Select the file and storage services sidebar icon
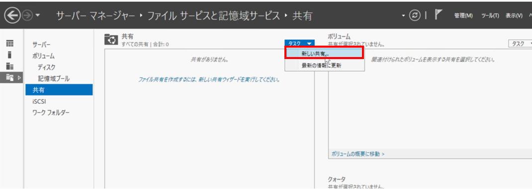This screenshot has height=189, width=532. pos(10,78)
